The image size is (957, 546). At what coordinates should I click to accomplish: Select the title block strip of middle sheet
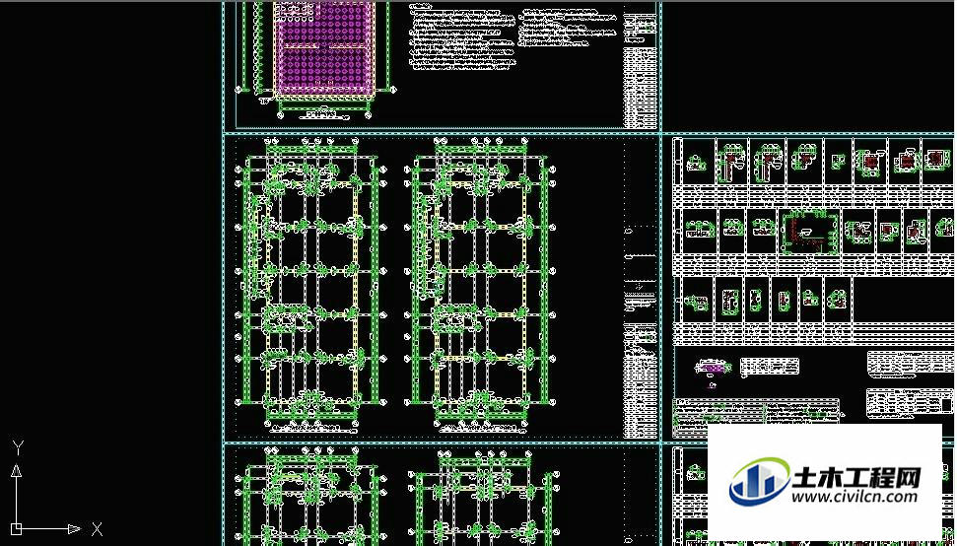641,287
